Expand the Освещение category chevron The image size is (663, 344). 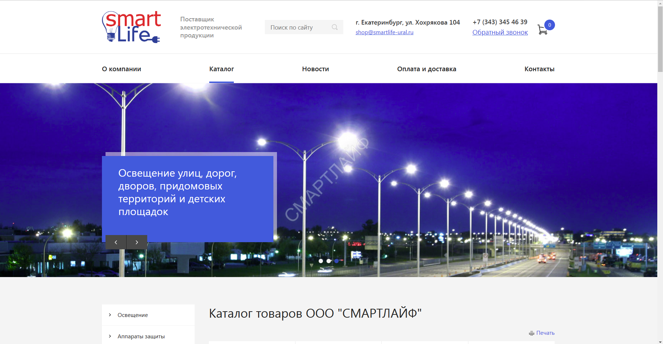110,315
